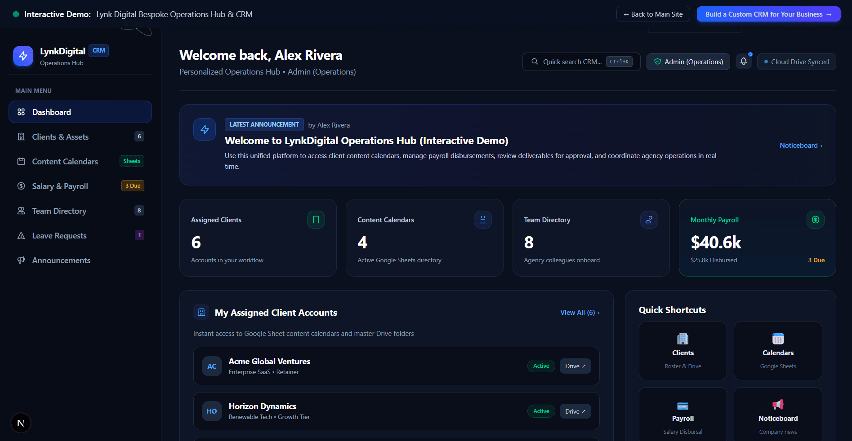This screenshot has width=852, height=441.
Task: Open Announcements menu item
Action: click(x=80, y=260)
